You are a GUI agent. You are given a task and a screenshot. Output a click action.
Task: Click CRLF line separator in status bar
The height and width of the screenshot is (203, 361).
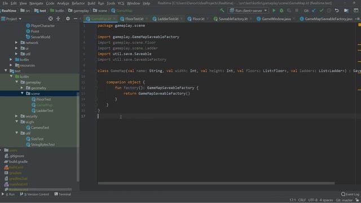click(x=302, y=200)
